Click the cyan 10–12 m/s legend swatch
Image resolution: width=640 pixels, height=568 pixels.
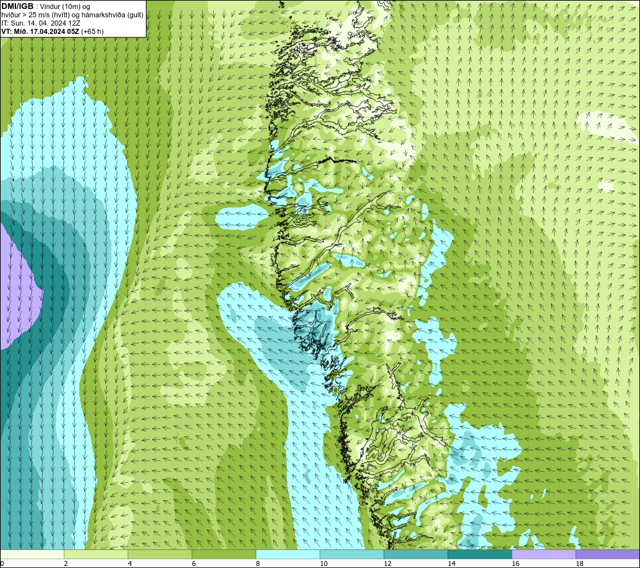click(352, 554)
